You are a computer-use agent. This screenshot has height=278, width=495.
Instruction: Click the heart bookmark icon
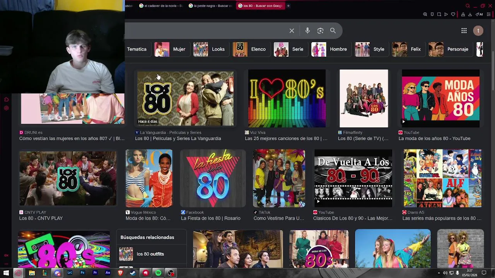point(453,14)
